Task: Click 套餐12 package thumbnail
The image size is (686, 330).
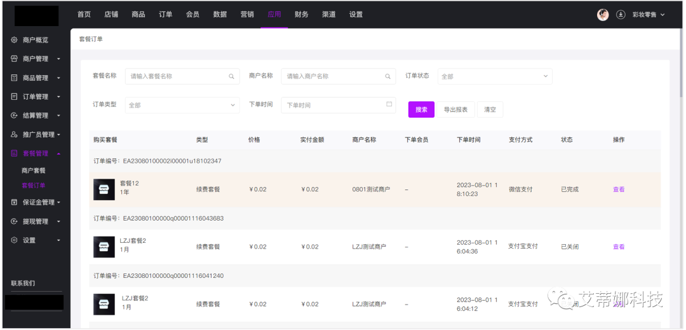Action: (104, 189)
